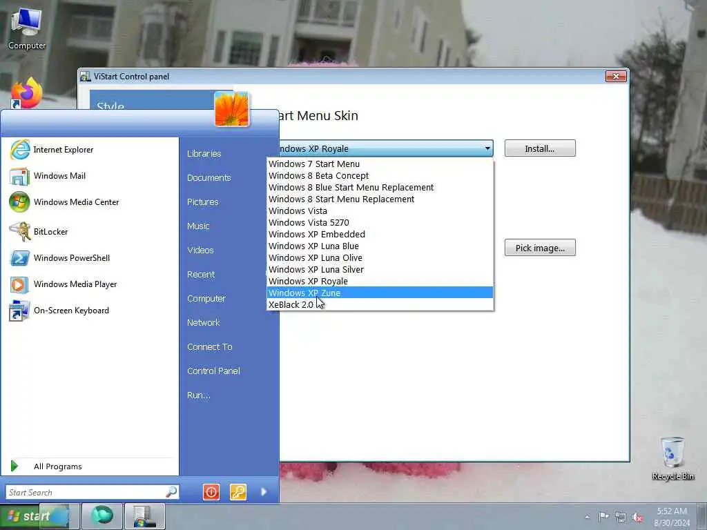Open Control Panel from start menu
707x530 pixels.
pos(213,371)
